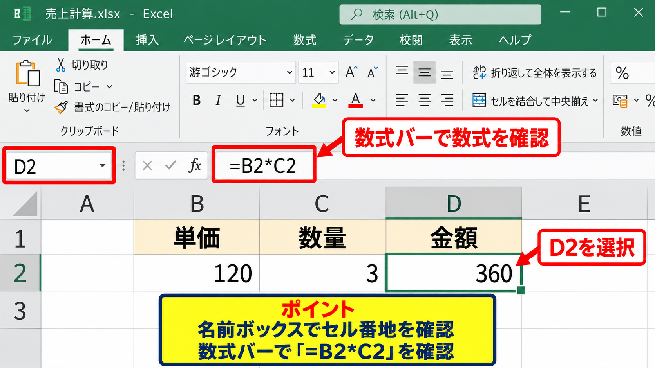Click the Borders grid icon

(x=276, y=100)
